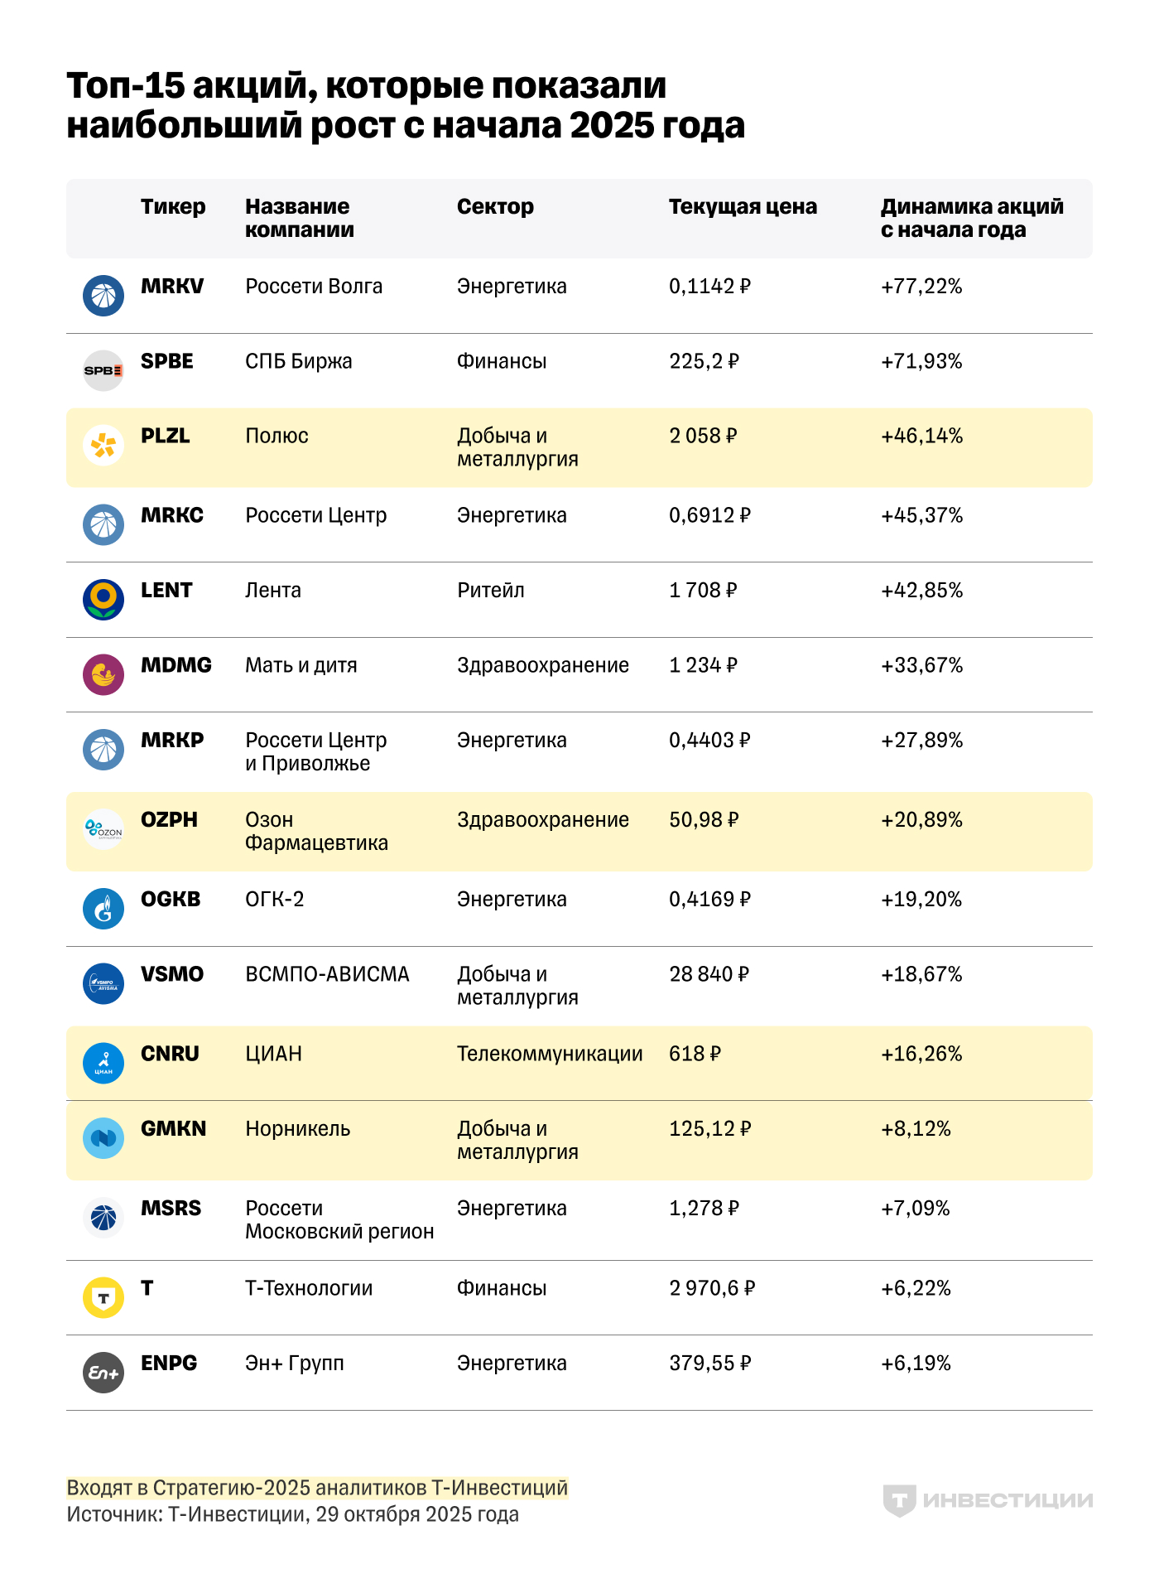The image size is (1159, 1593).
Task: Click the CIAN blue logo icon
Action: click(x=103, y=1063)
